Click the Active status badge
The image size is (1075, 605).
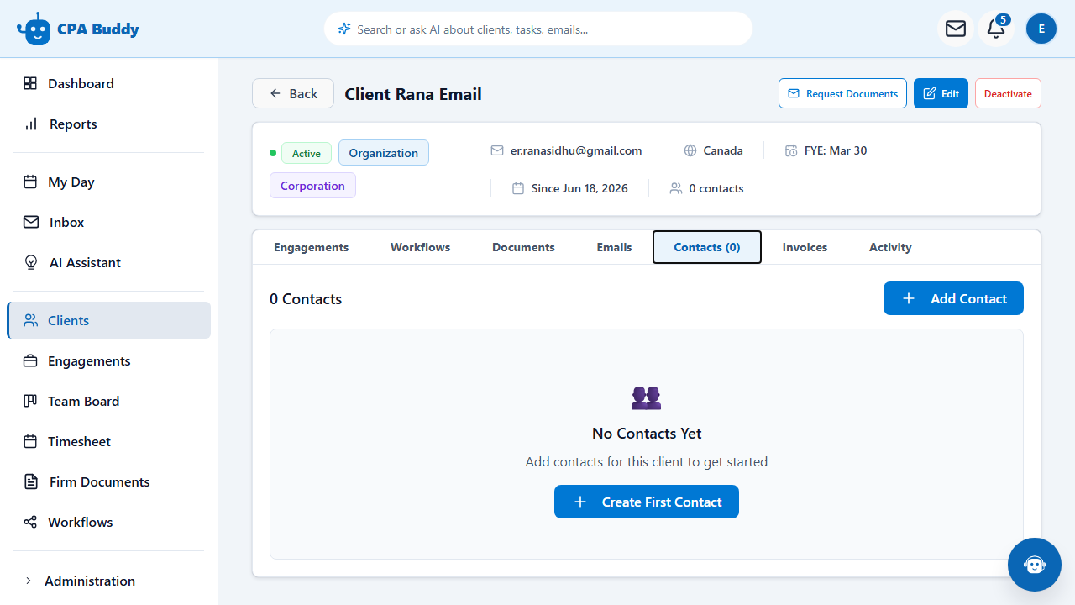point(307,153)
